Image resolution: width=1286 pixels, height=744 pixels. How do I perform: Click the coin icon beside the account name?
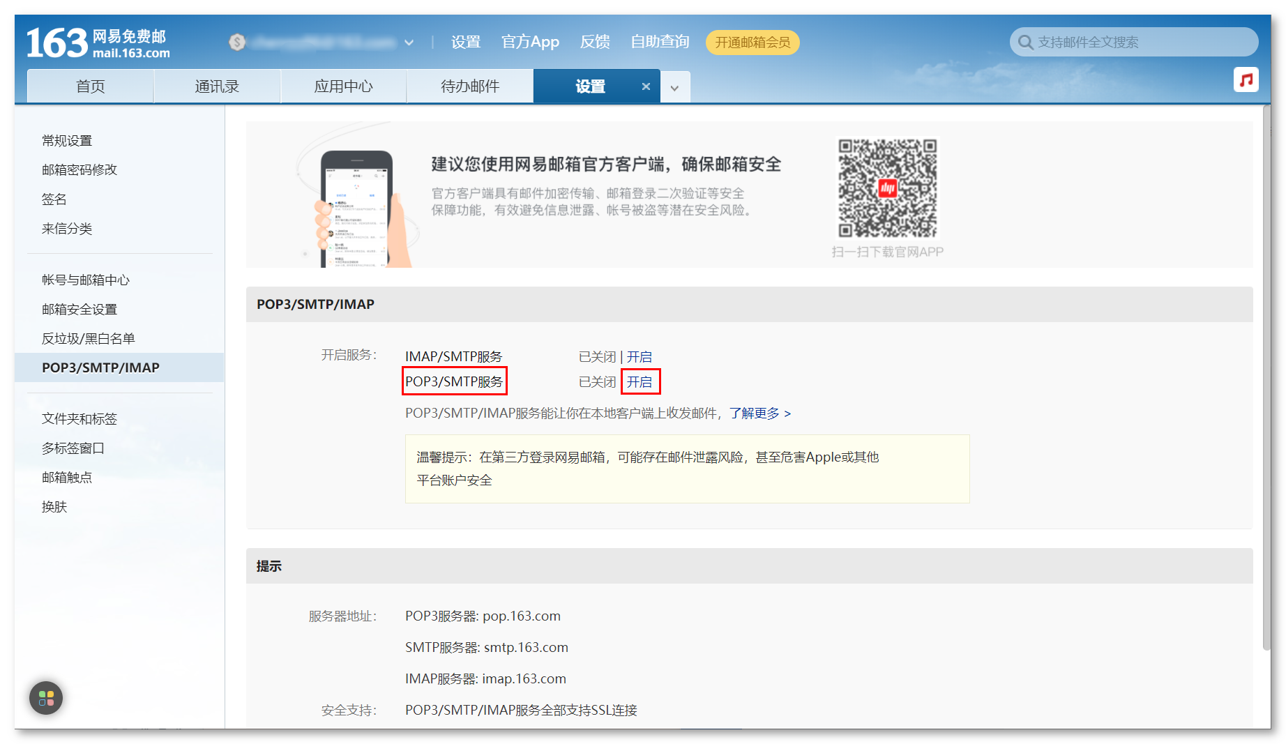coord(237,43)
